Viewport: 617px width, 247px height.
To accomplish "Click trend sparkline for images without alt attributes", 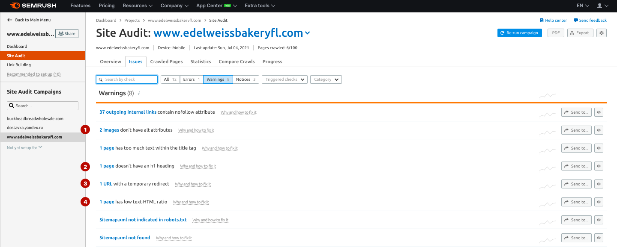I will (x=548, y=132).
